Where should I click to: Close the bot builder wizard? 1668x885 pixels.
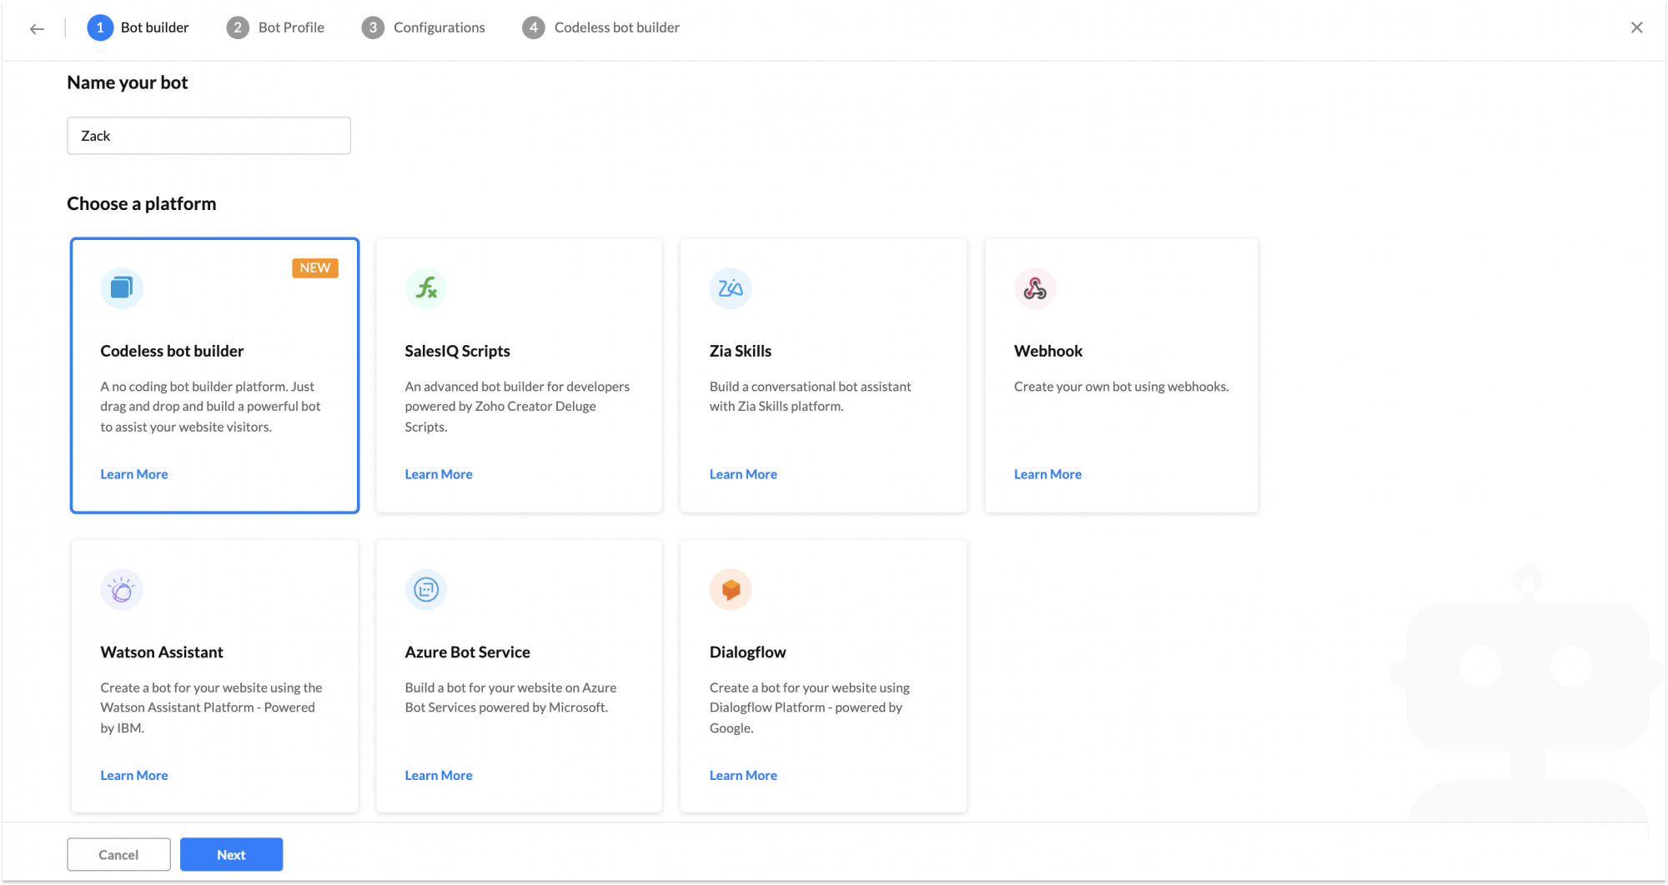coord(1636,27)
